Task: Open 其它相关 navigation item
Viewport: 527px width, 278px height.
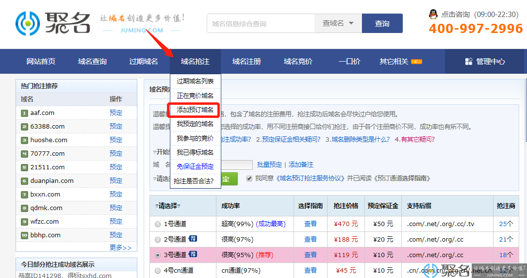Action: coord(394,62)
